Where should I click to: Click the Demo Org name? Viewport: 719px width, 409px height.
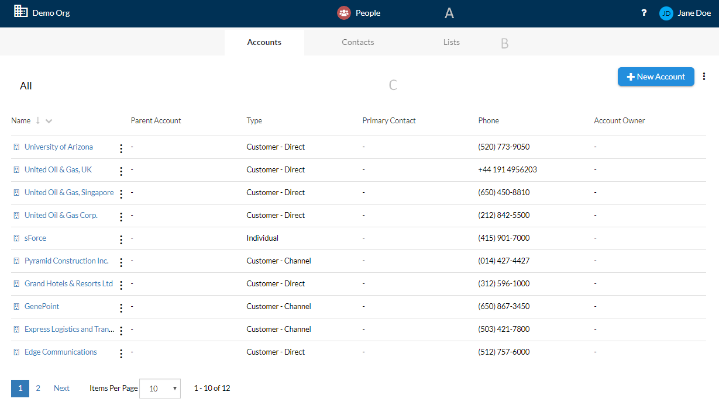pyautogui.click(x=51, y=12)
